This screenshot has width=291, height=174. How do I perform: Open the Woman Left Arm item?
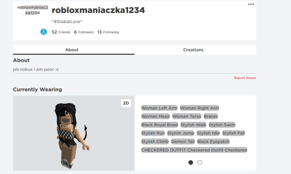tap(159, 108)
